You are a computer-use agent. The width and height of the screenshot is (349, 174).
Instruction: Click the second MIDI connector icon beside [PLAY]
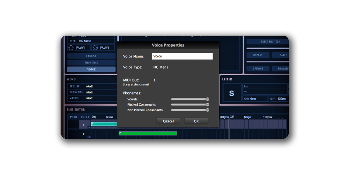pos(95,47)
